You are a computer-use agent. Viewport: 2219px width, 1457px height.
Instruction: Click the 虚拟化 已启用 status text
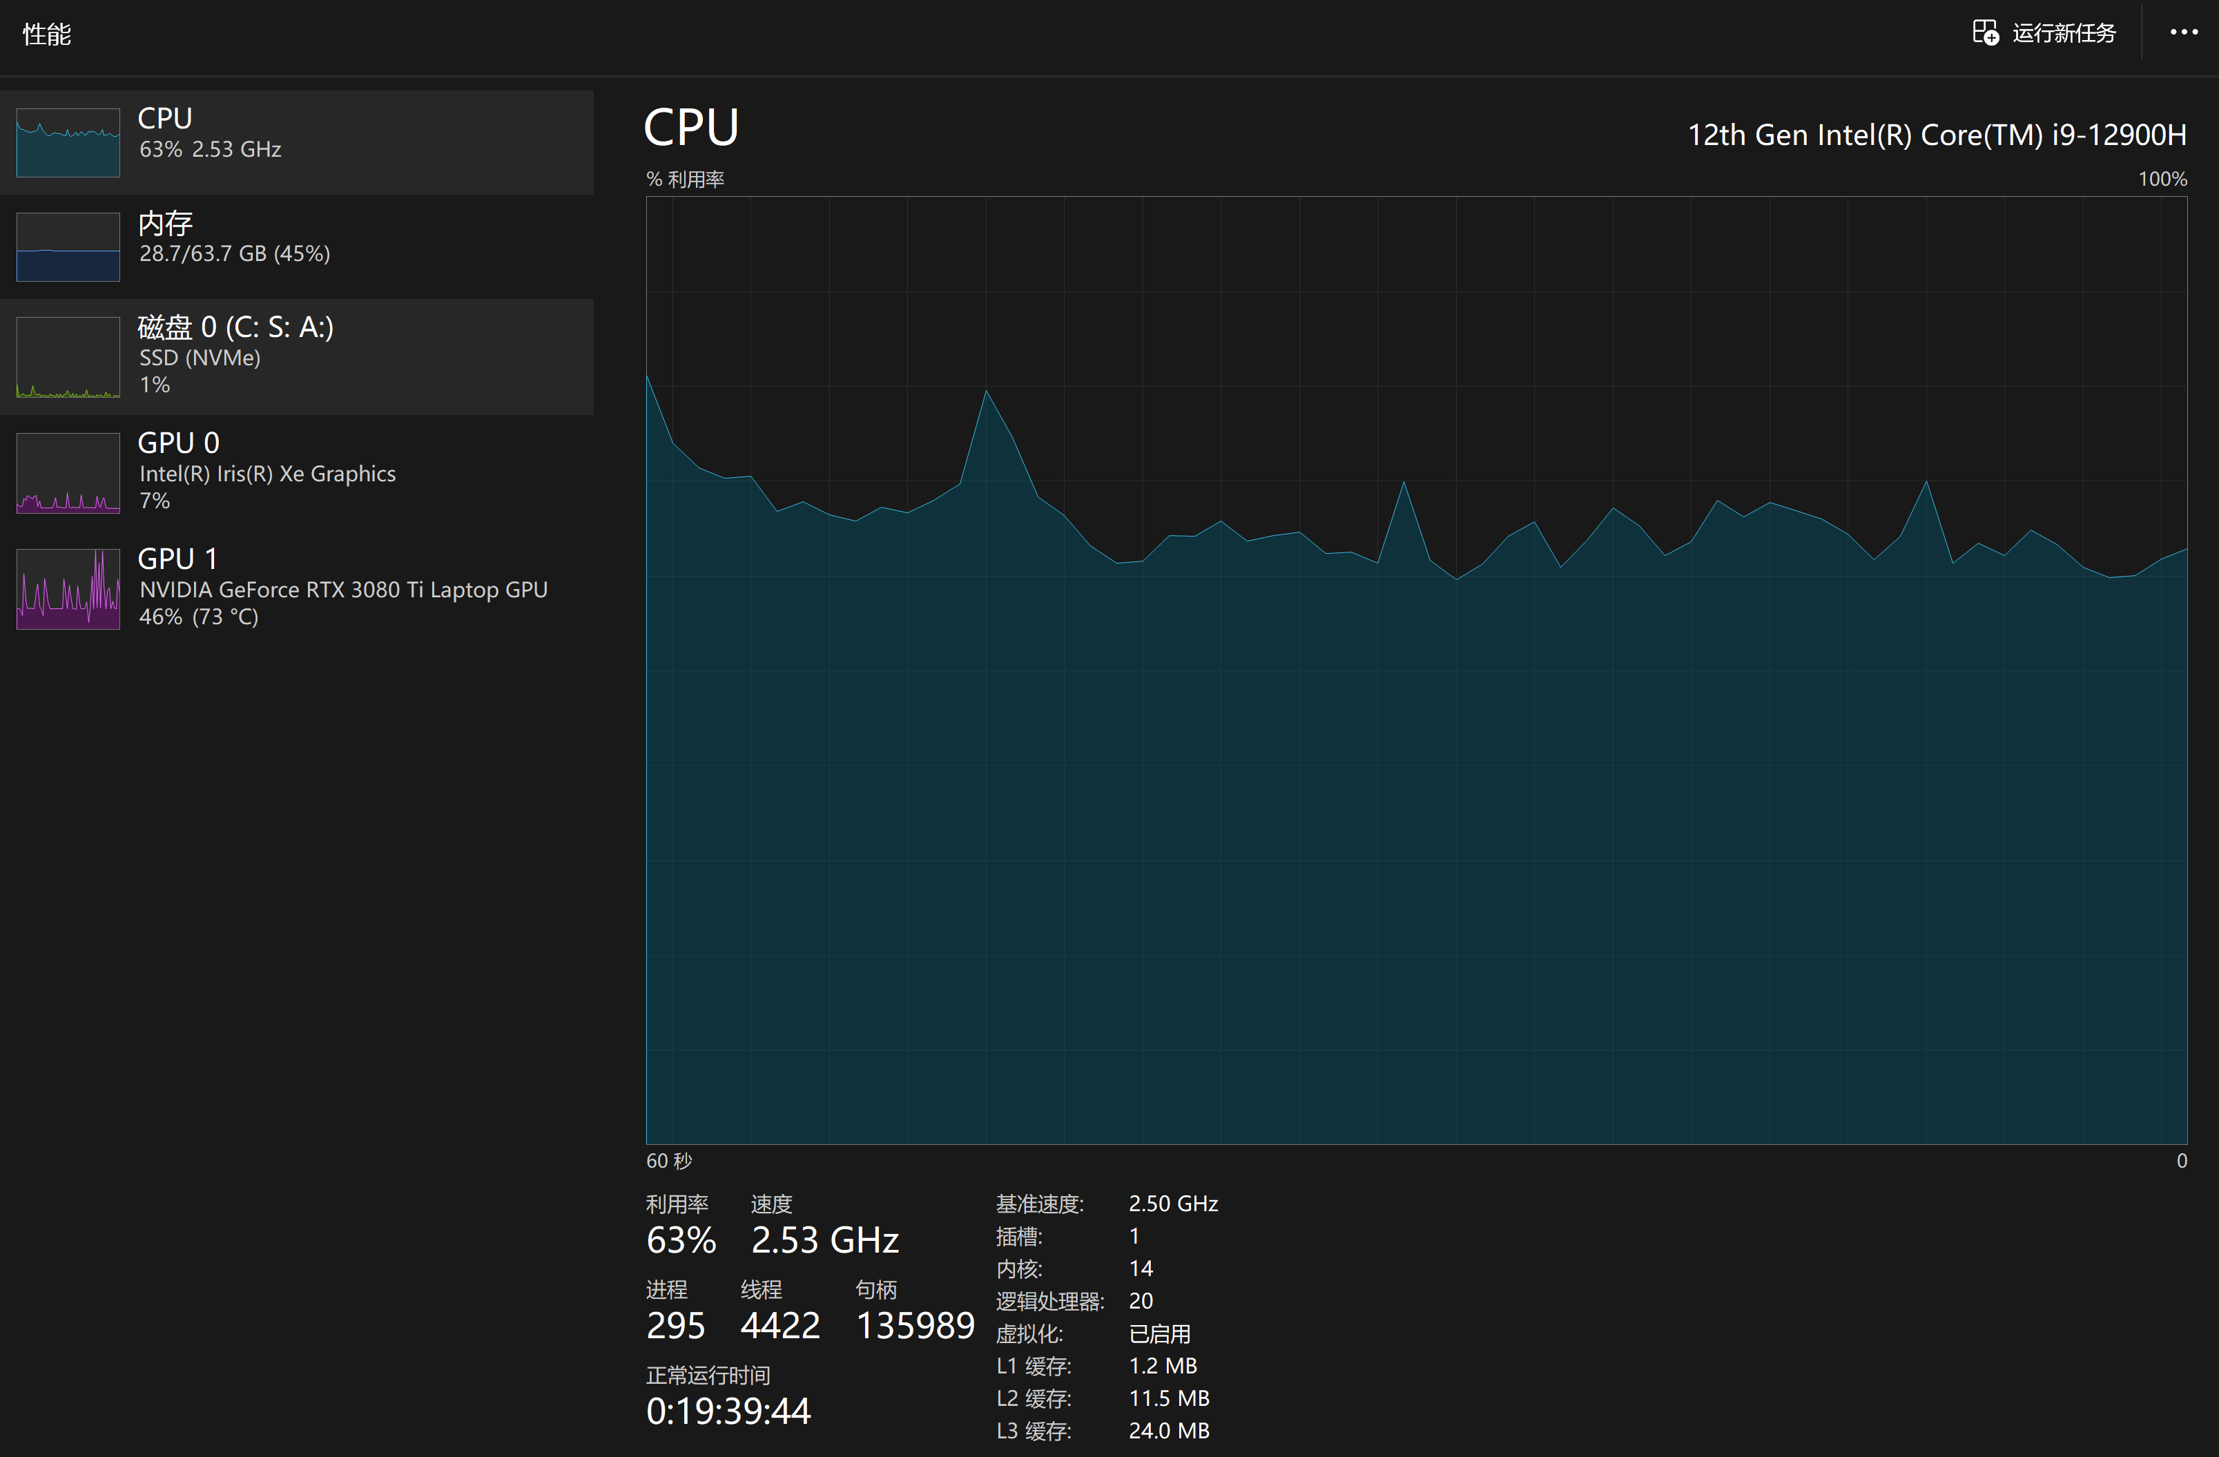(x=1159, y=1333)
